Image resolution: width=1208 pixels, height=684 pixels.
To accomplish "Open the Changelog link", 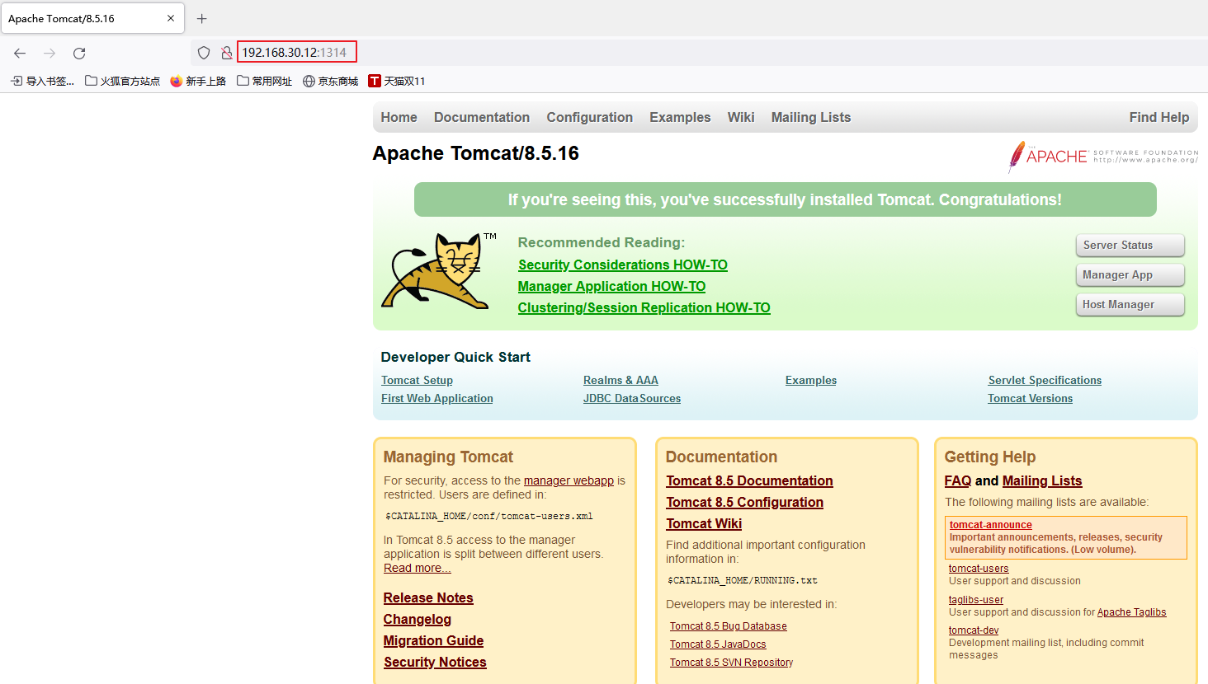I will [418, 619].
